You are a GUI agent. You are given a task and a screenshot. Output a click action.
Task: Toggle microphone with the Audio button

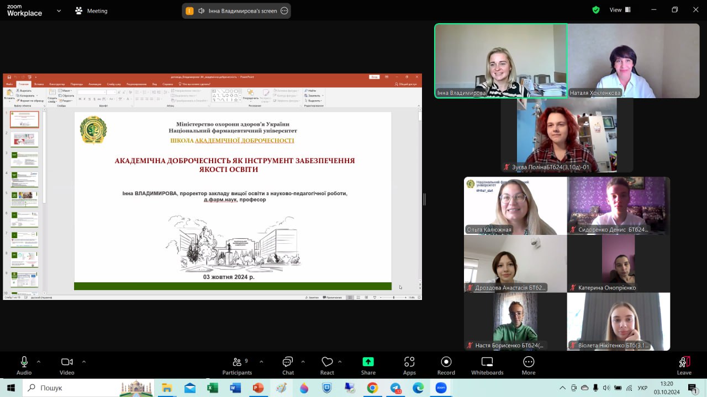[x=24, y=366]
